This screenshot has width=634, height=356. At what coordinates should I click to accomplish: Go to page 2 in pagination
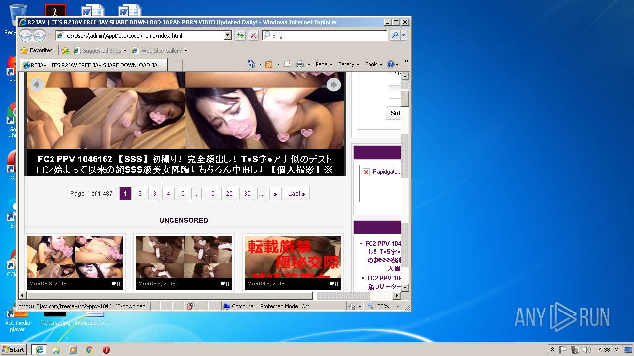[x=140, y=194]
